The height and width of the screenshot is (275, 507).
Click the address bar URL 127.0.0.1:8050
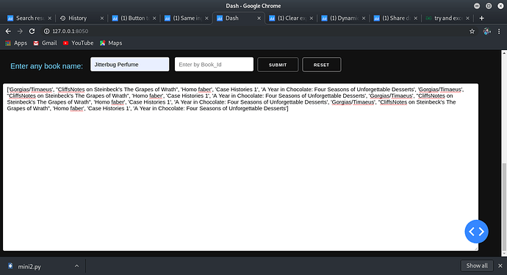click(70, 31)
